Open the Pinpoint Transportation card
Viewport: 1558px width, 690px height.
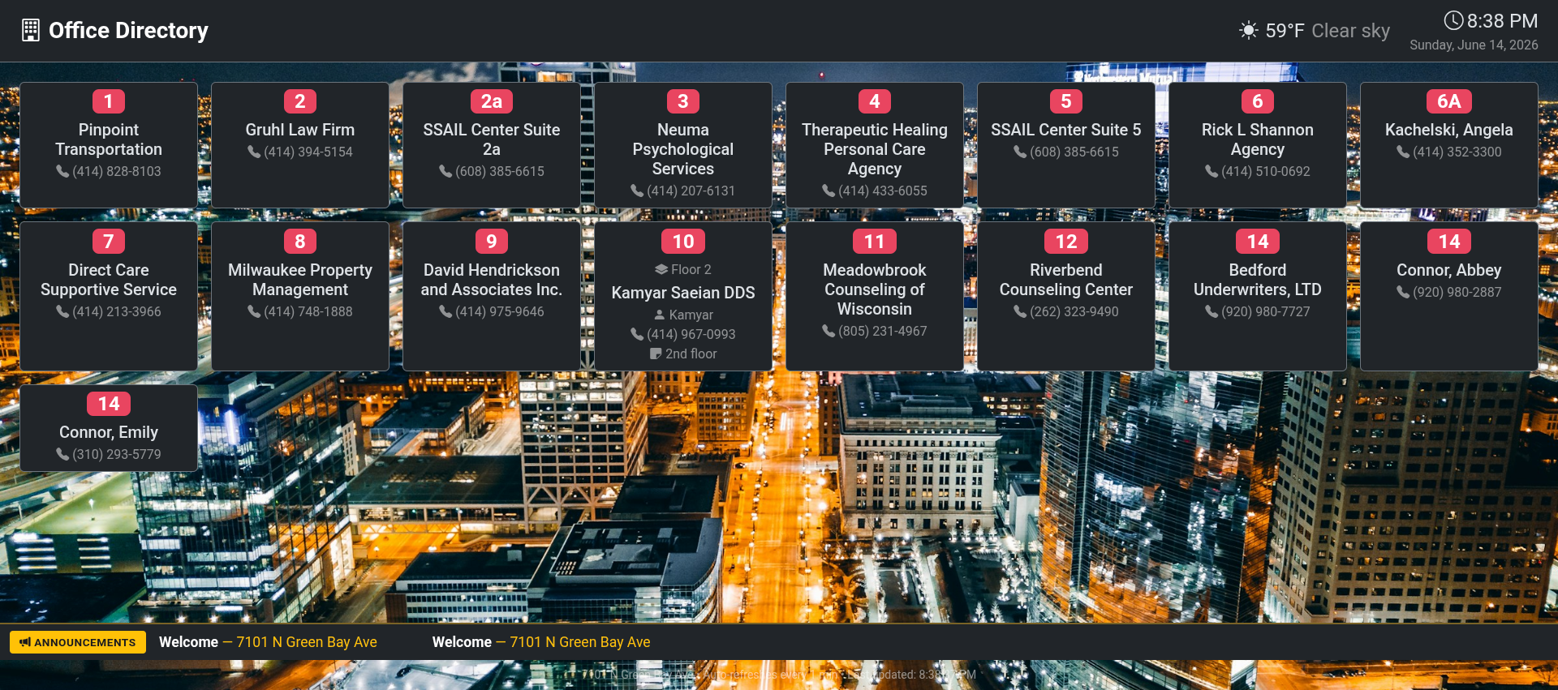[109, 145]
